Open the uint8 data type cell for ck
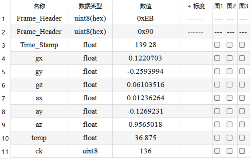The image size is (251, 159). click(90, 151)
